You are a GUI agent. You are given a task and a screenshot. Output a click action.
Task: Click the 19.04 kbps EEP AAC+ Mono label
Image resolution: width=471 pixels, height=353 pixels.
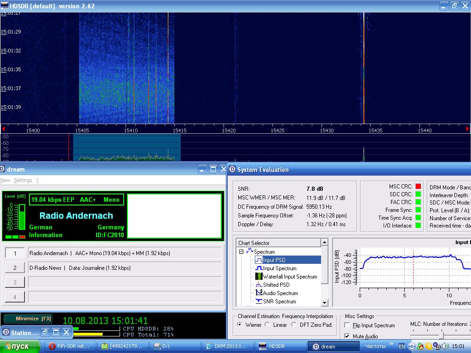pyautogui.click(x=76, y=199)
